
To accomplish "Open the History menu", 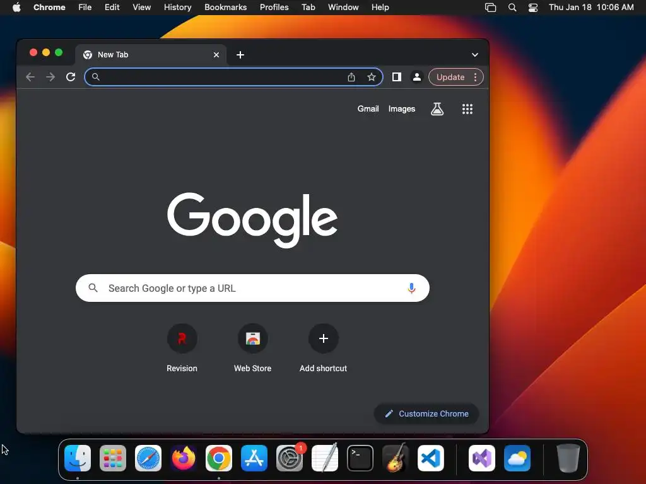I will pyautogui.click(x=177, y=8).
